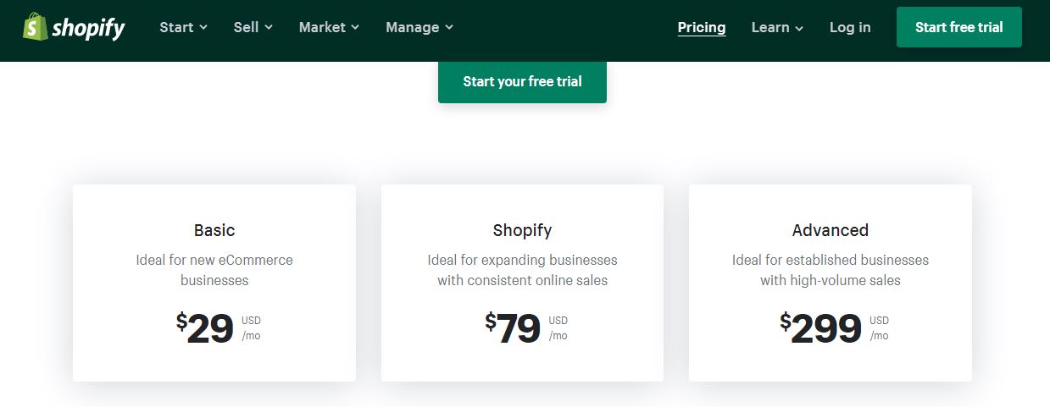
Task: Click the Shopify wordmark in header
Action: click(x=88, y=29)
